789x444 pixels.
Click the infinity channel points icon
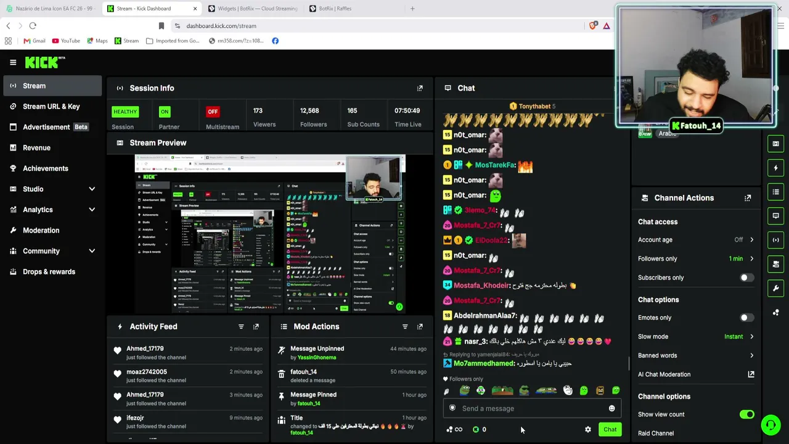454,429
